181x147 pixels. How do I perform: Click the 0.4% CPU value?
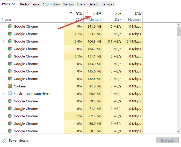(x=78, y=41)
